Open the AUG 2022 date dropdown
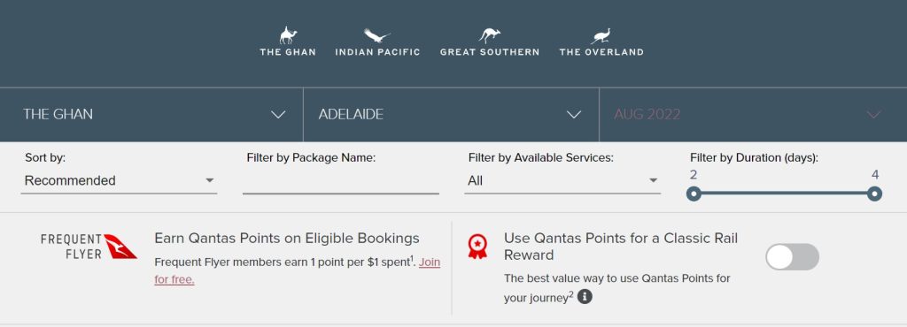Screen dimensions: 907x327 coord(753,114)
